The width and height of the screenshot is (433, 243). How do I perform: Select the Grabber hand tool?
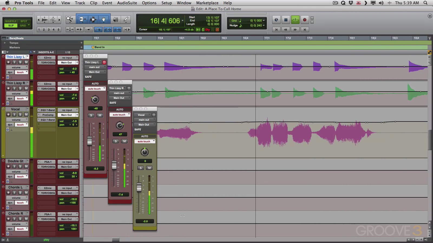(x=104, y=19)
